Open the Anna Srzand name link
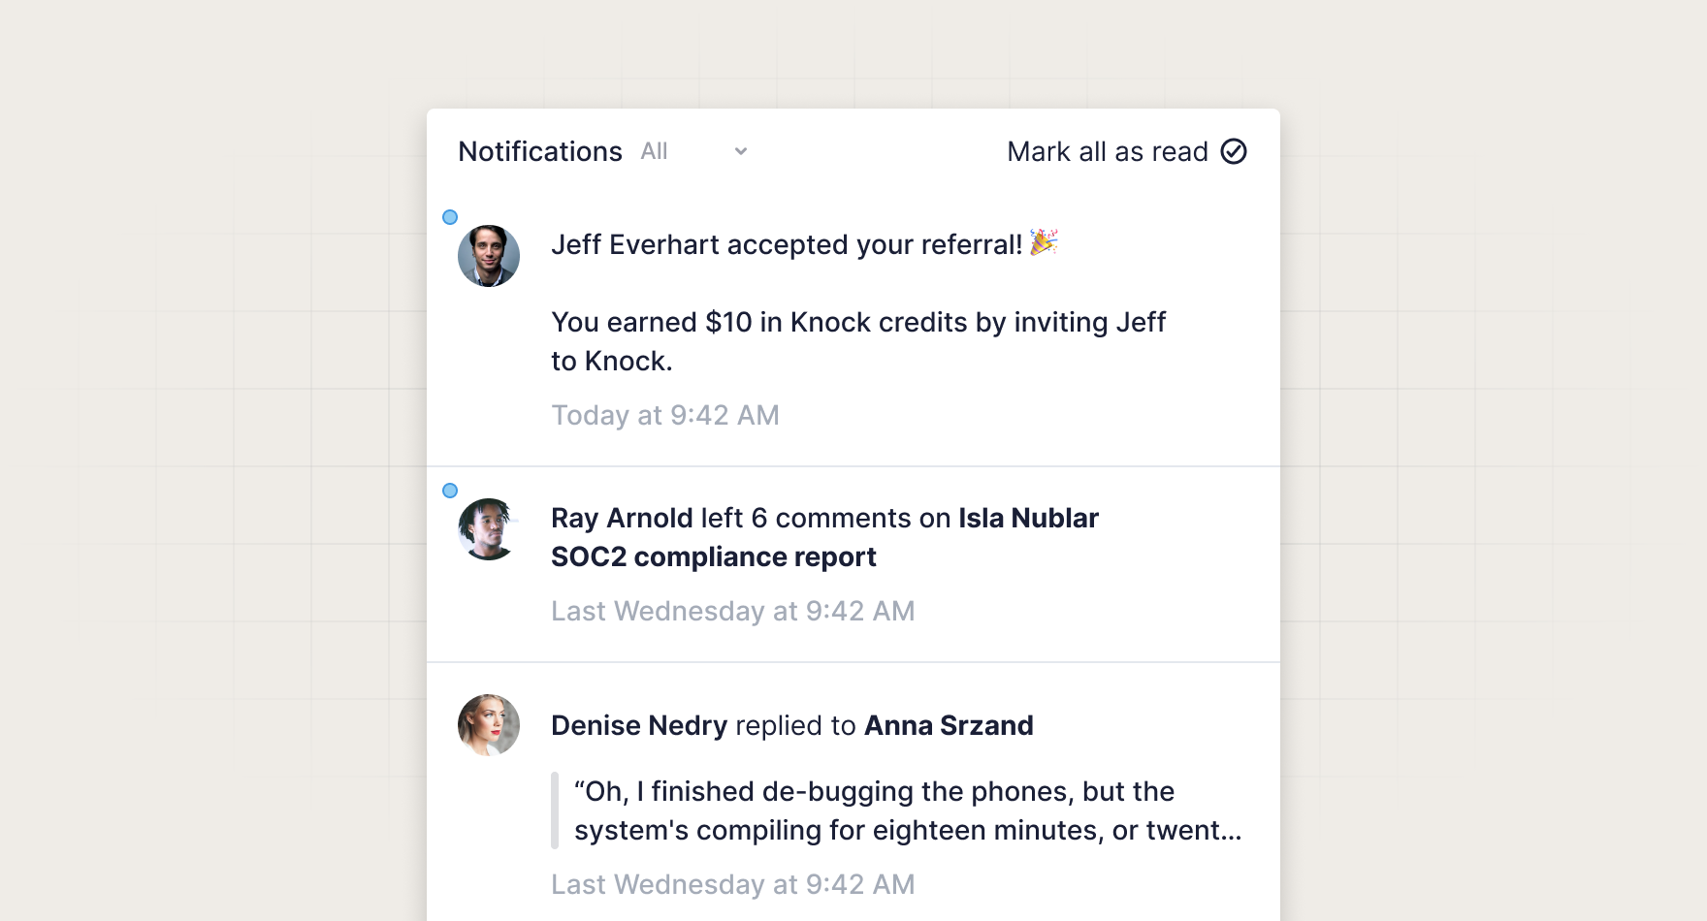This screenshot has height=921, width=1707. click(949, 725)
